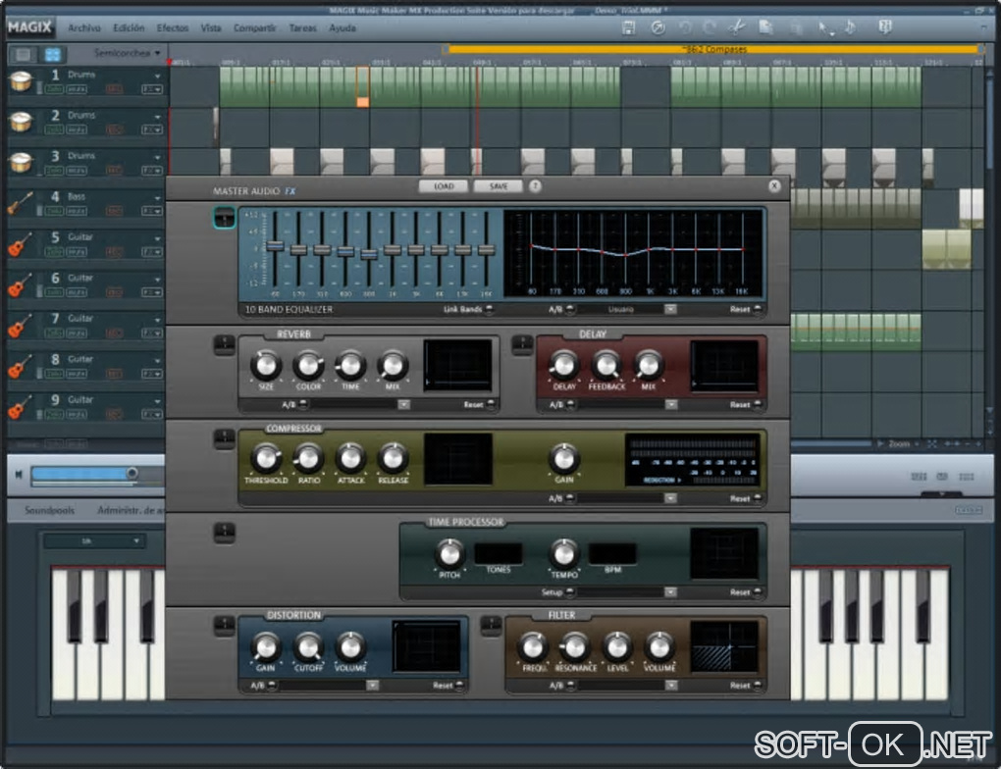Switch to the grid track view icon

(53, 54)
